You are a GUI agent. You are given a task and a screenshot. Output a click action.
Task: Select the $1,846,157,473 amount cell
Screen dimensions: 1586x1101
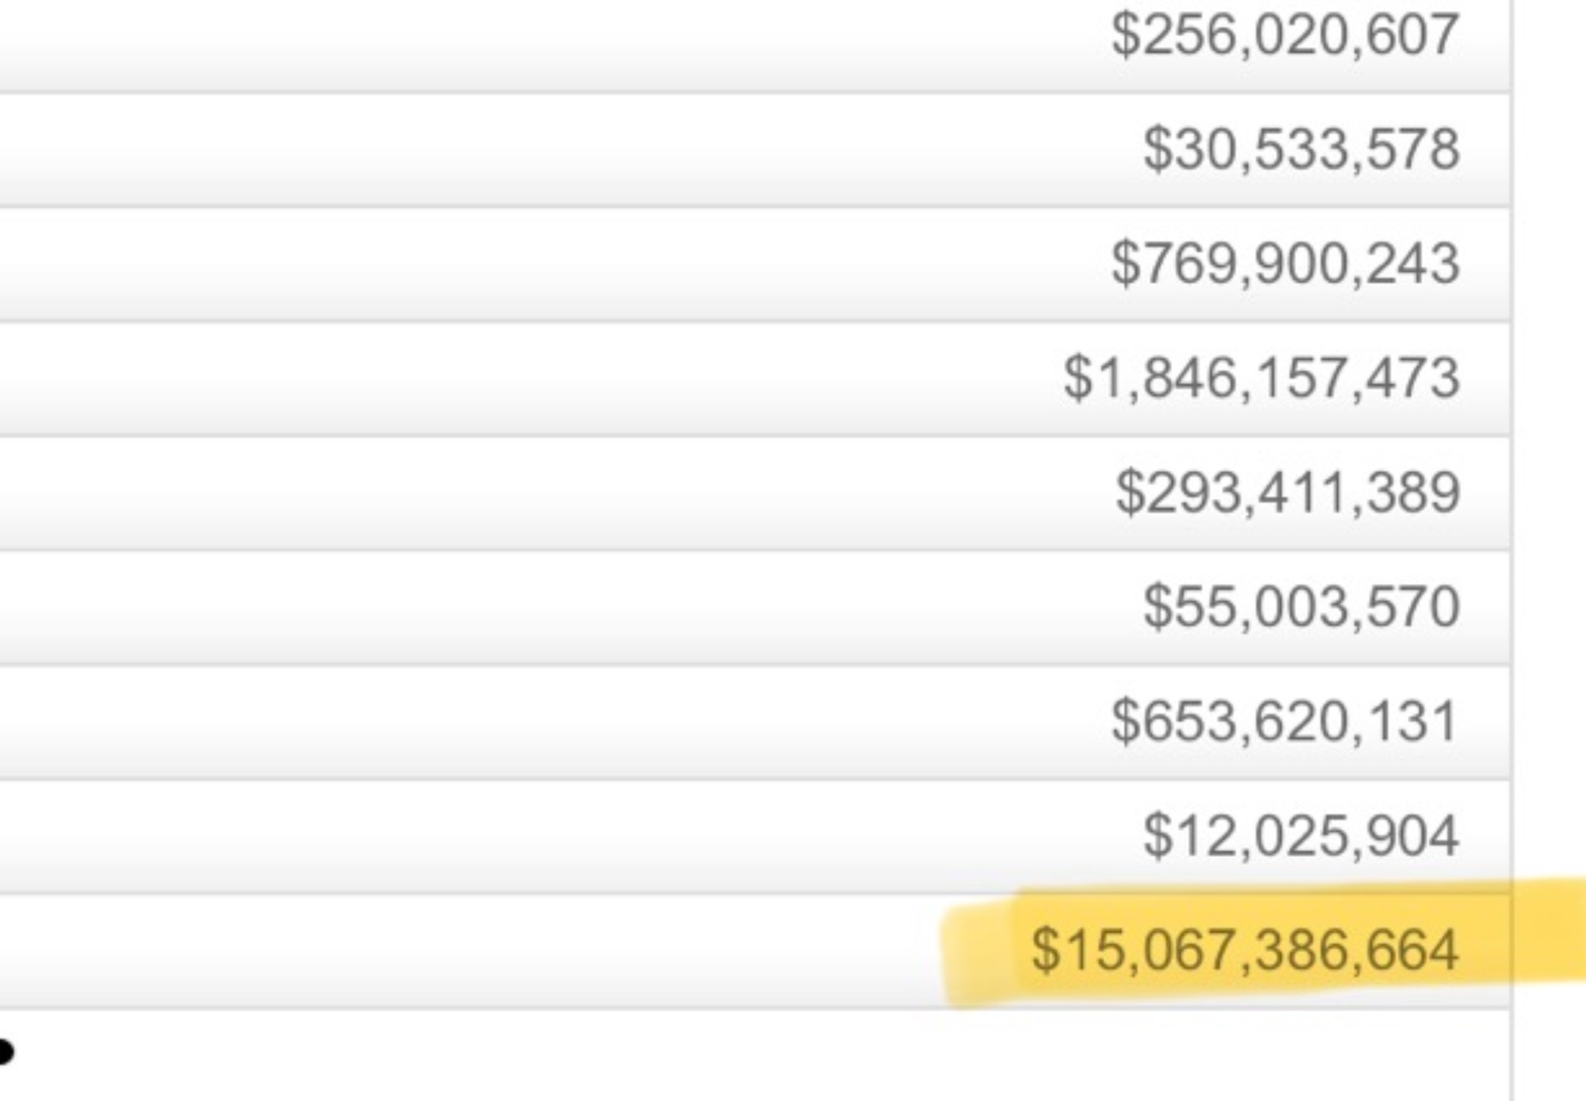point(1261,377)
